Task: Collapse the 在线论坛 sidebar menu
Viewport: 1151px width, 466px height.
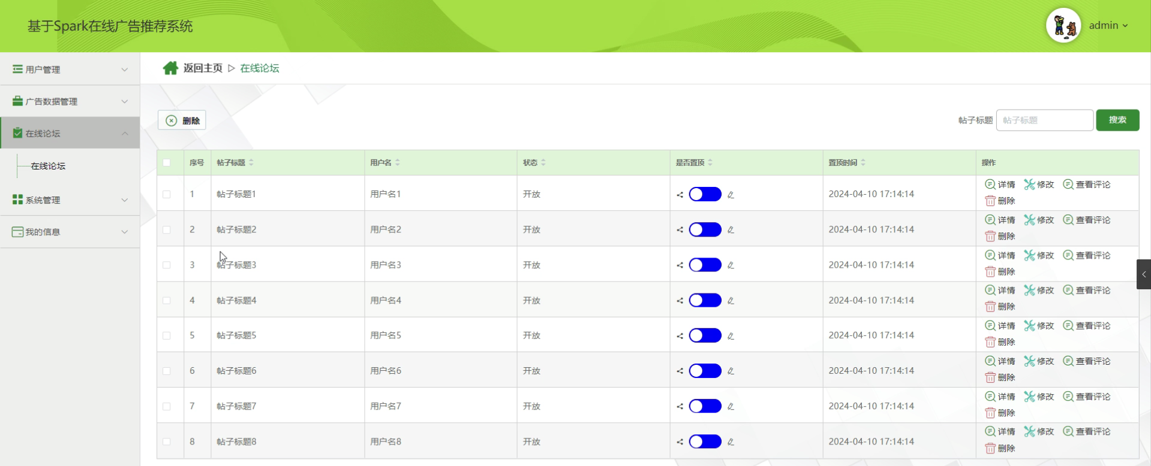Action: (x=70, y=133)
